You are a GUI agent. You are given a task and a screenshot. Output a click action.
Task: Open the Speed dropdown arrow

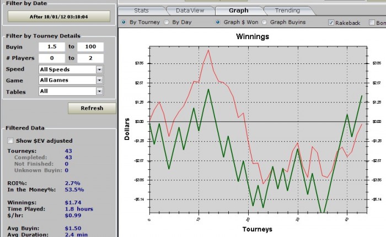[x=99, y=69]
